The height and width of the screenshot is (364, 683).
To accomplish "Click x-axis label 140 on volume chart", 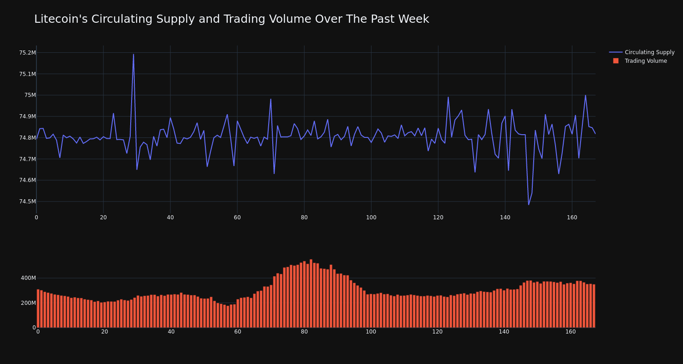I will click(504, 332).
